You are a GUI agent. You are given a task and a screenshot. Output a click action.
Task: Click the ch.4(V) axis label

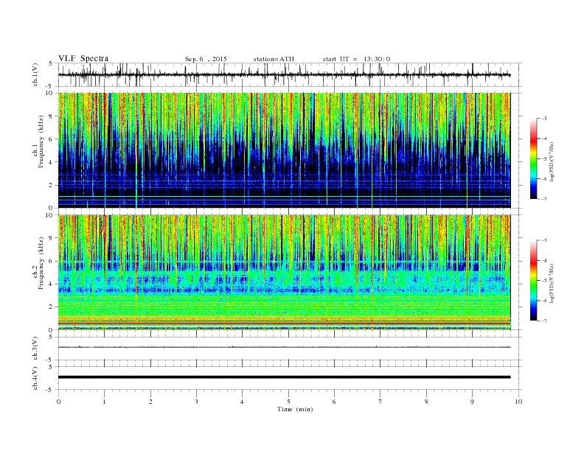tap(35, 378)
